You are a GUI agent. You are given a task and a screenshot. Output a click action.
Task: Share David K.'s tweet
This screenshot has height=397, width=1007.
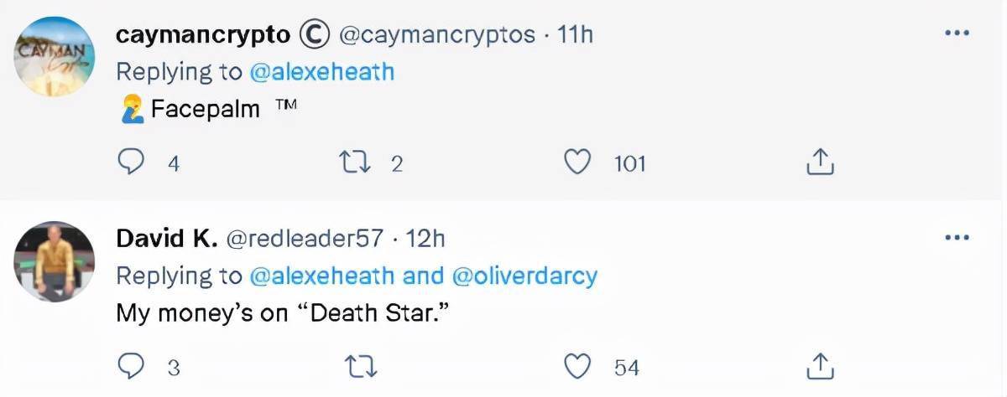coord(820,366)
